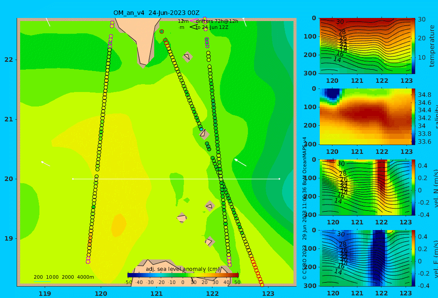The image size is (438, 298).
Task: Click the '200 1000 2000 4000m' depth legend
Action: click(64, 277)
